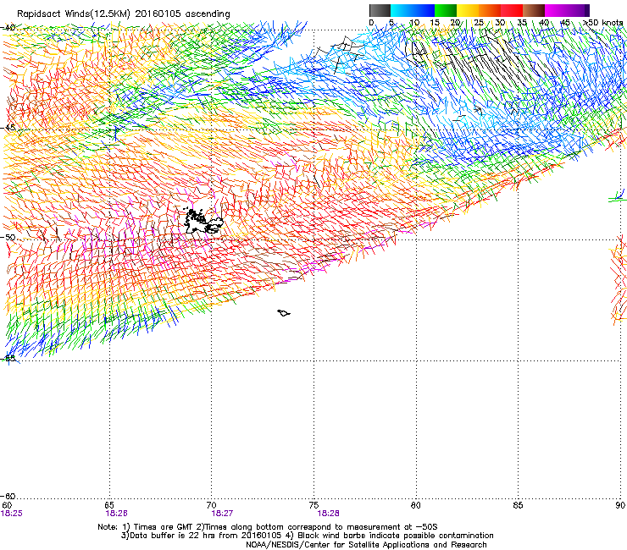
Task: Click the '10' legend scale label
Action: 414,22
